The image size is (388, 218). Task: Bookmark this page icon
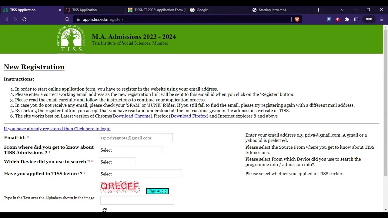pyautogui.click(x=67, y=19)
